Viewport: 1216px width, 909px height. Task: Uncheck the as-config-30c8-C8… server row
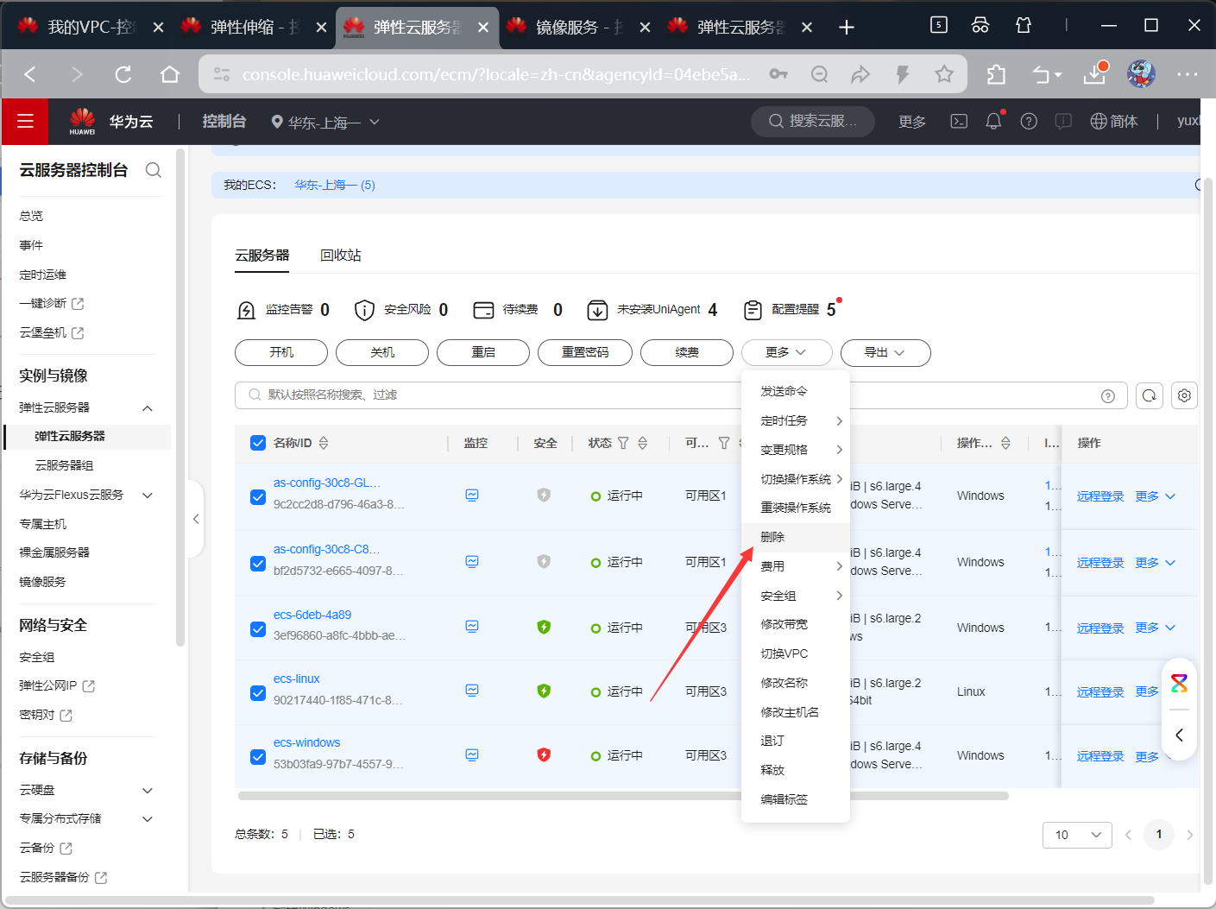[x=258, y=564]
